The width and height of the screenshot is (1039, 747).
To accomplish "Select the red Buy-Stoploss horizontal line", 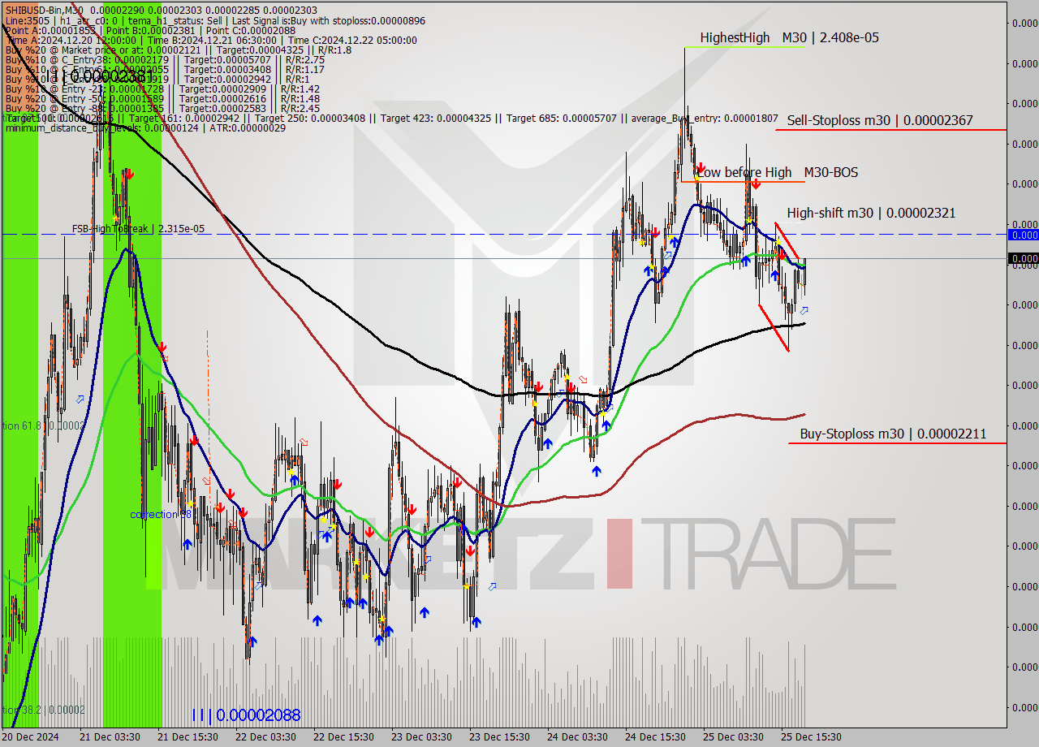I will click(x=897, y=443).
